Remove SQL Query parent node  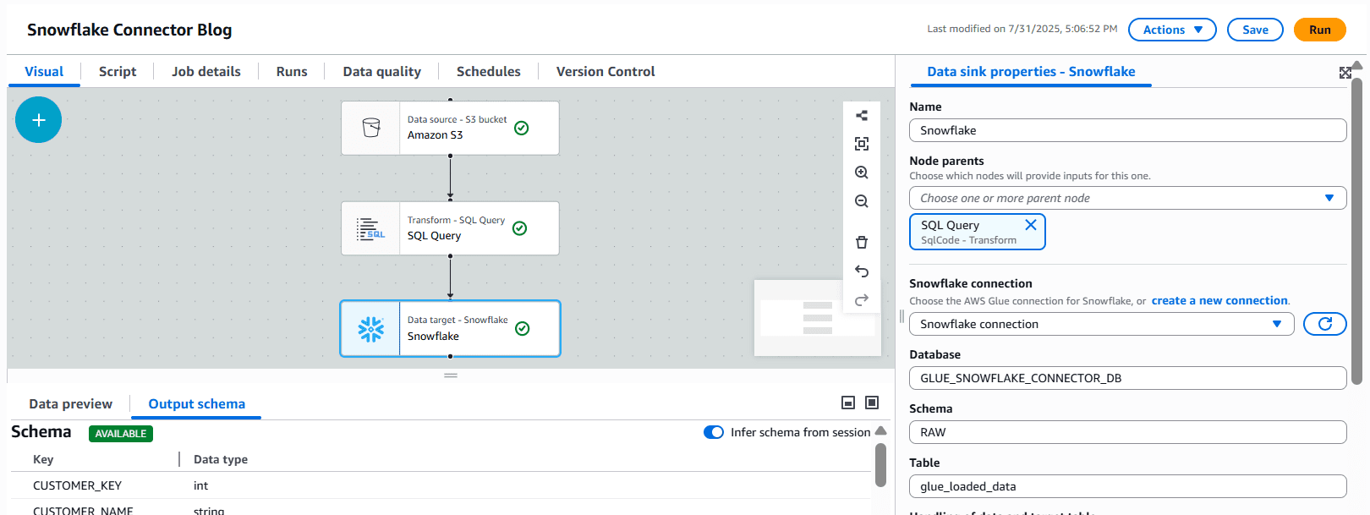[1030, 225]
